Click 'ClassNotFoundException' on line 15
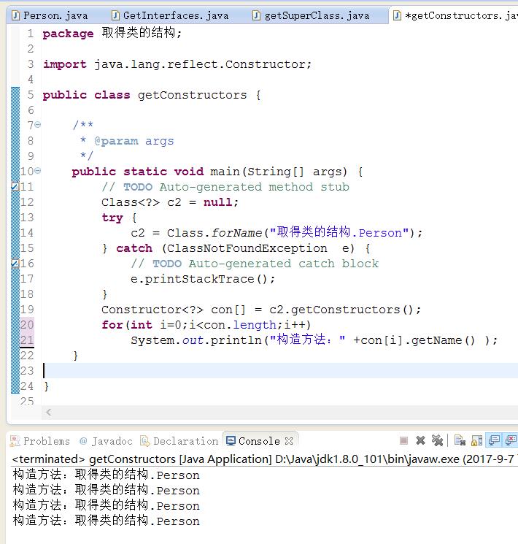This screenshot has width=518, height=544. point(247,248)
